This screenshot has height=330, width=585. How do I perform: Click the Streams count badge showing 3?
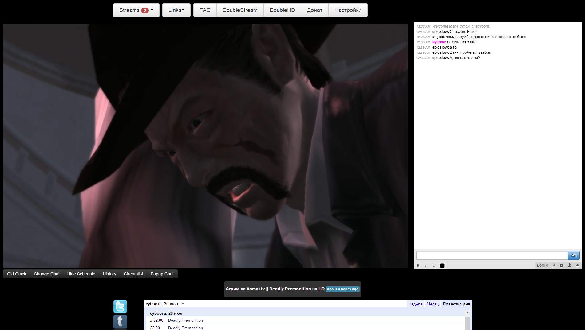[x=145, y=10]
